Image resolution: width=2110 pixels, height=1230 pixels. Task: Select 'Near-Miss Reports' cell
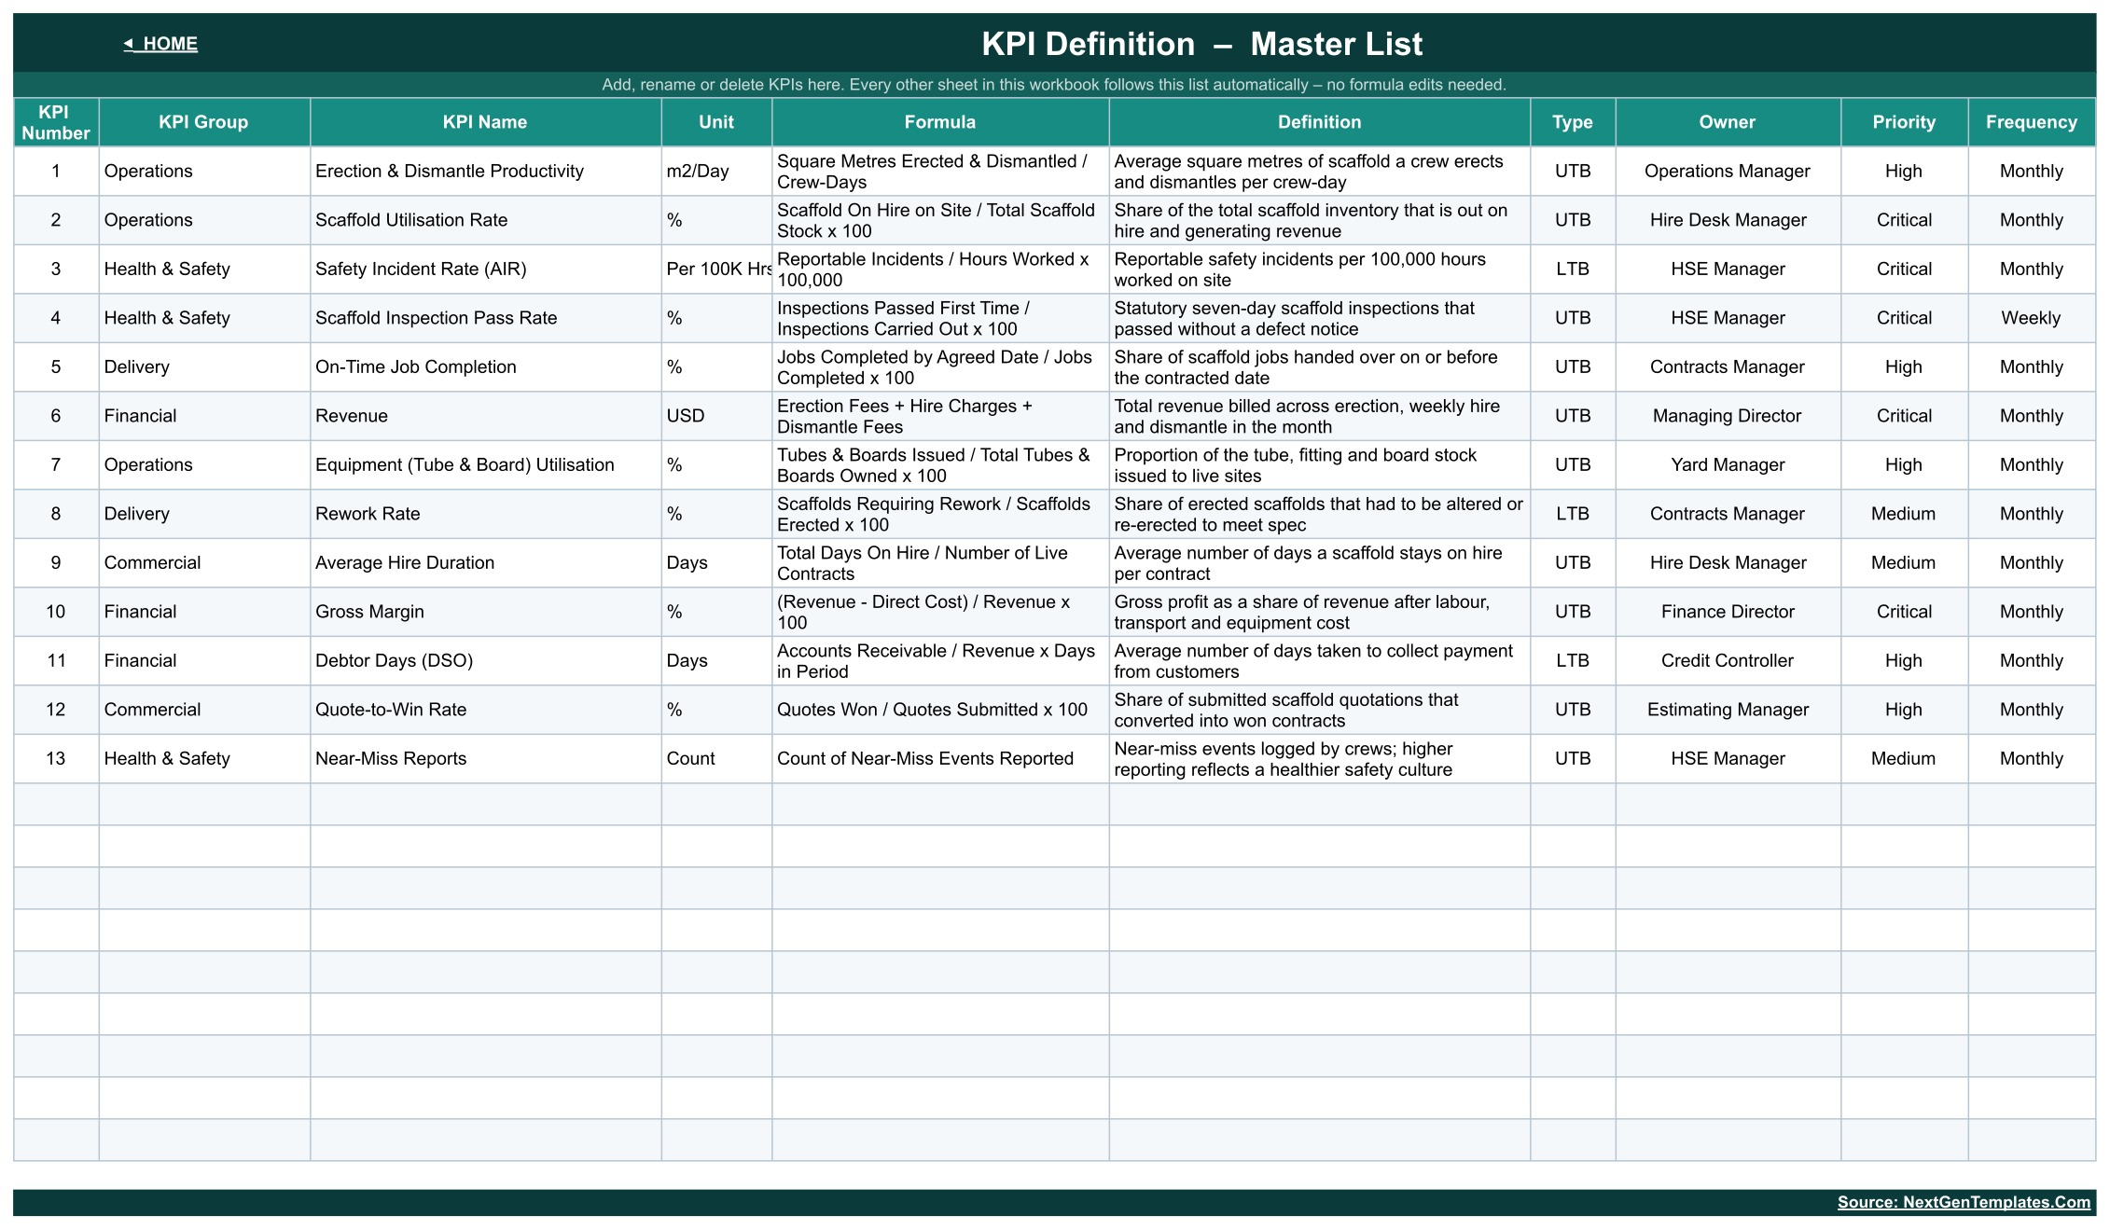485,759
